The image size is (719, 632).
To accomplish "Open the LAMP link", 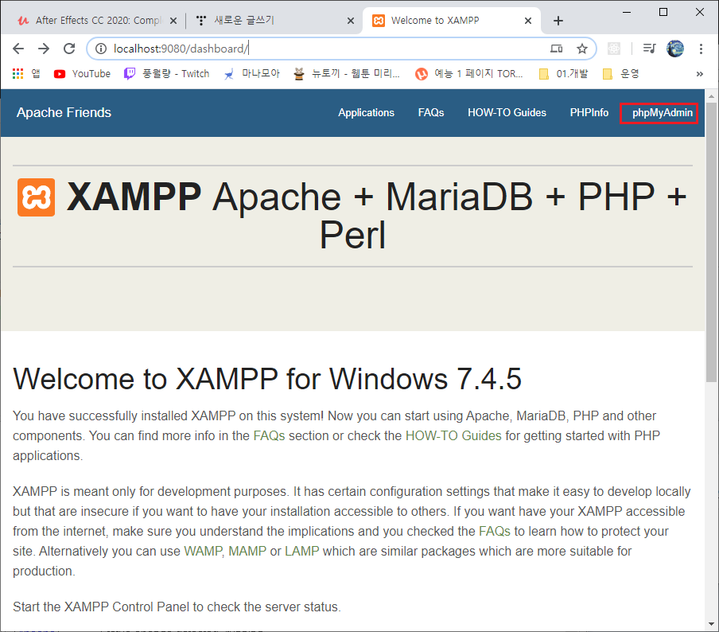I will [x=301, y=551].
